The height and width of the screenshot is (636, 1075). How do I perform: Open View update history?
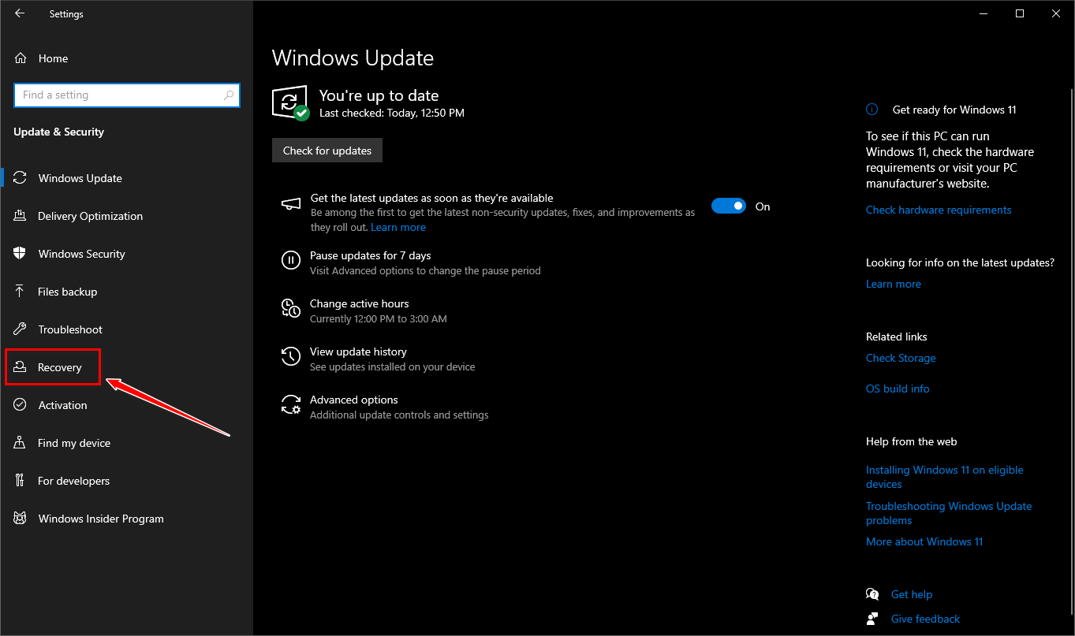(x=358, y=351)
